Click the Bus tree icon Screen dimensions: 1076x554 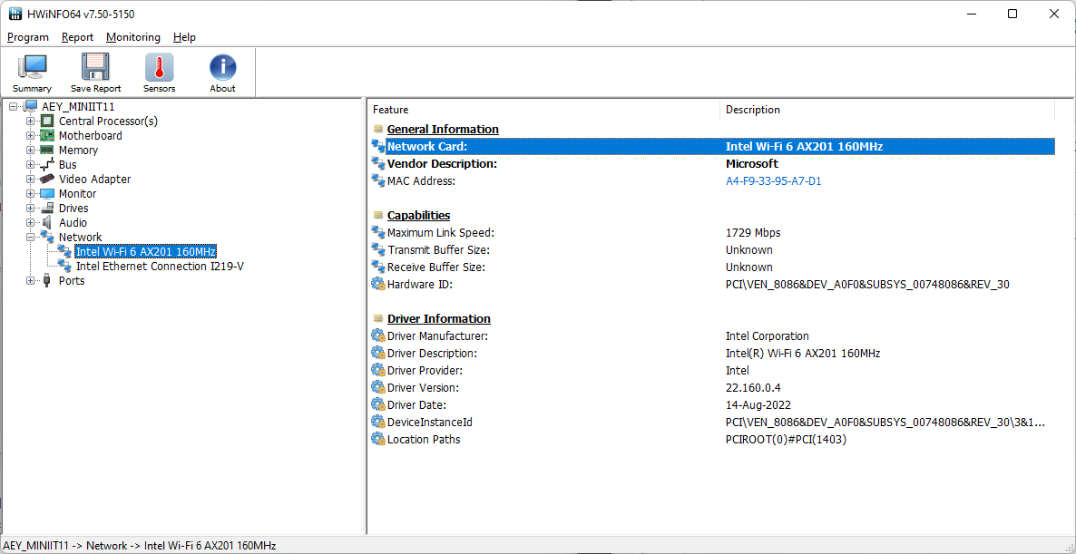[46, 164]
